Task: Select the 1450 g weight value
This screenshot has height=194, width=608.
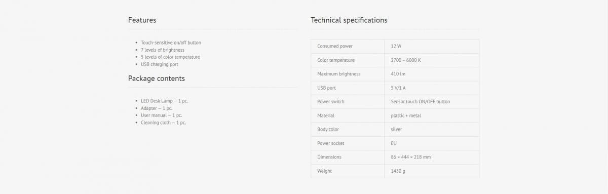Action: pyautogui.click(x=398, y=171)
